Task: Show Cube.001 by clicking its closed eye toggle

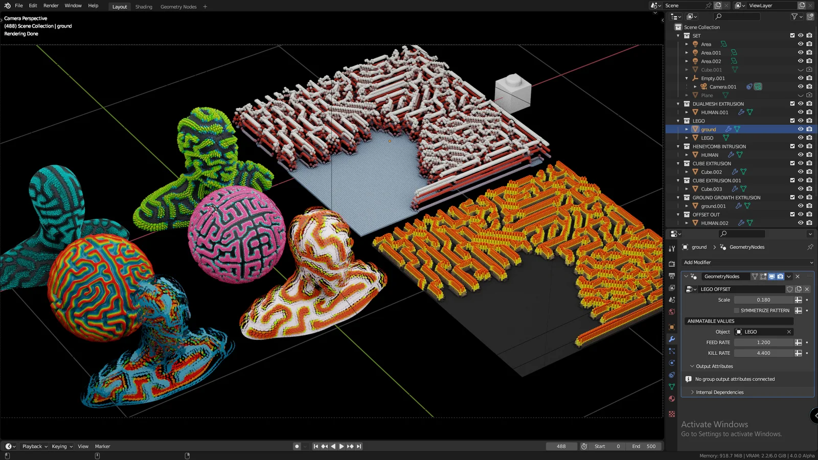Action: (x=800, y=70)
